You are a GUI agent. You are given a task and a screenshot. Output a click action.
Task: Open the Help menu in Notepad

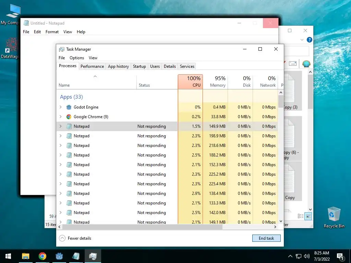(81, 32)
